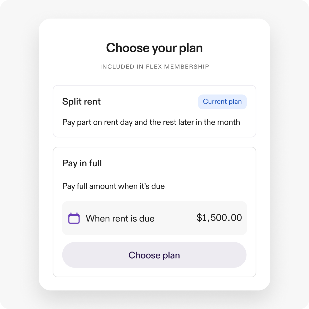Click the word Choose in the page title
Image resolution: width=309 pixels, height=309 pixels.
[x=128, y=48]
